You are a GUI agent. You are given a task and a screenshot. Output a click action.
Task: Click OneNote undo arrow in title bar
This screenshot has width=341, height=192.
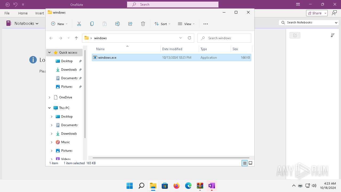coord(15,5)
